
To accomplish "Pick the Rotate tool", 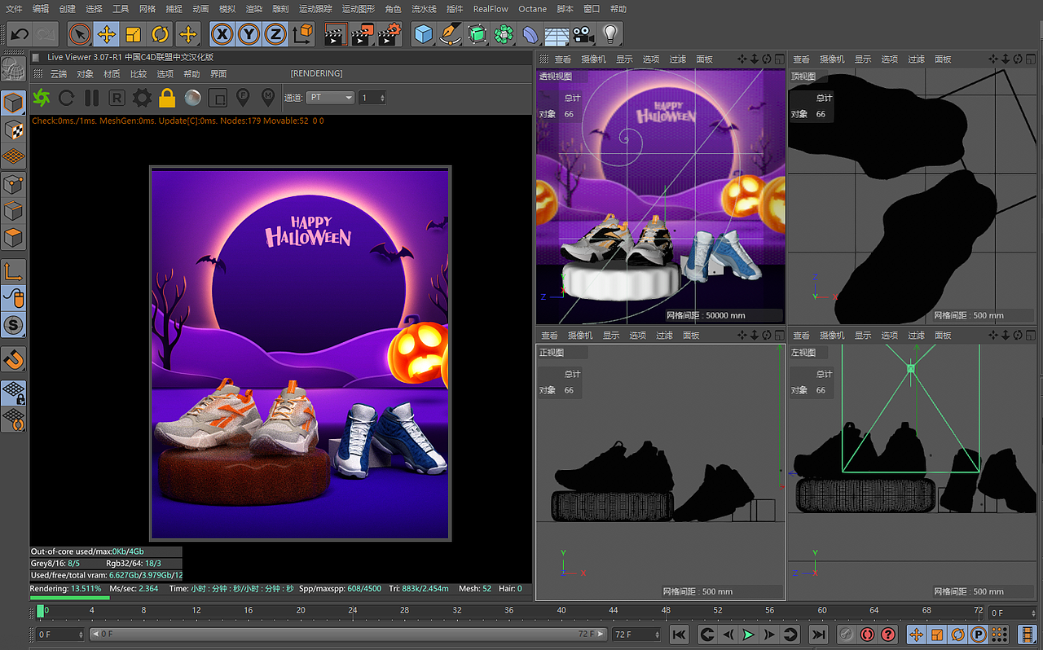I will [x=161, y=34].
